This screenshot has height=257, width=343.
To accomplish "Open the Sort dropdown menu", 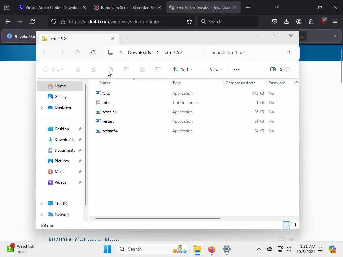I will [183, 70].
